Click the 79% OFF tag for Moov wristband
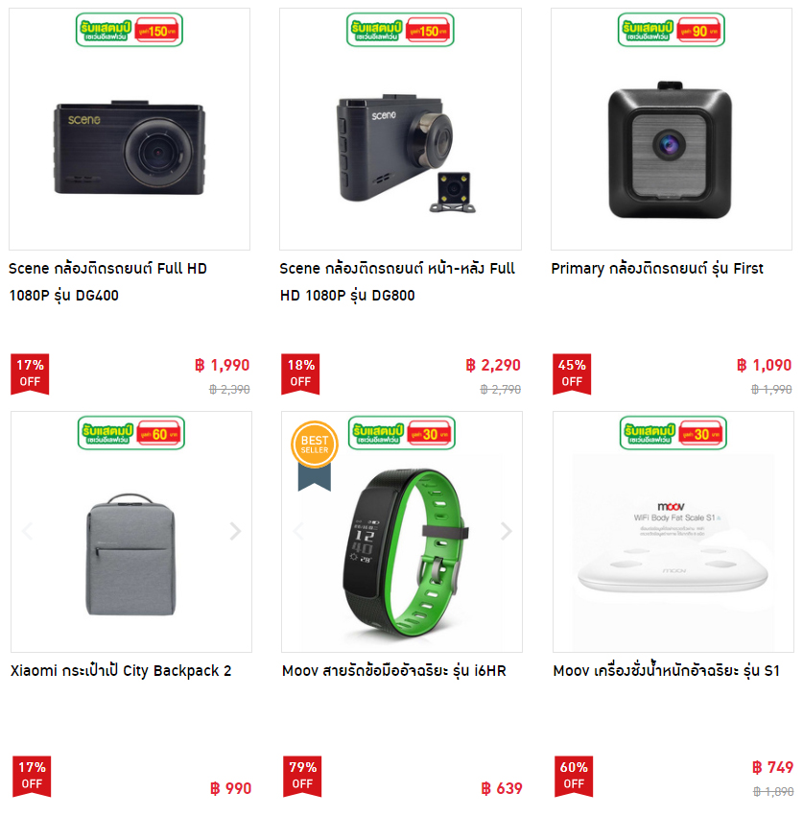Image resolution: width=803 pixels, height=817 pixels. 302,776
